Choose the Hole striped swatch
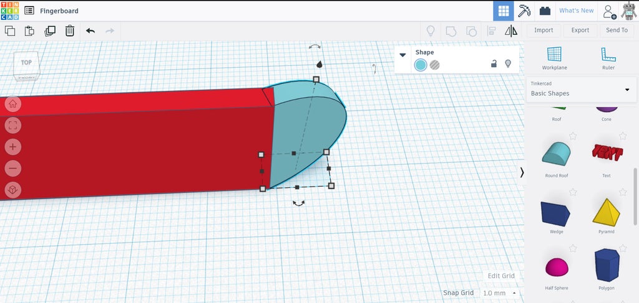Viewport: 639px width, 303px height. [x=435, y=65]
